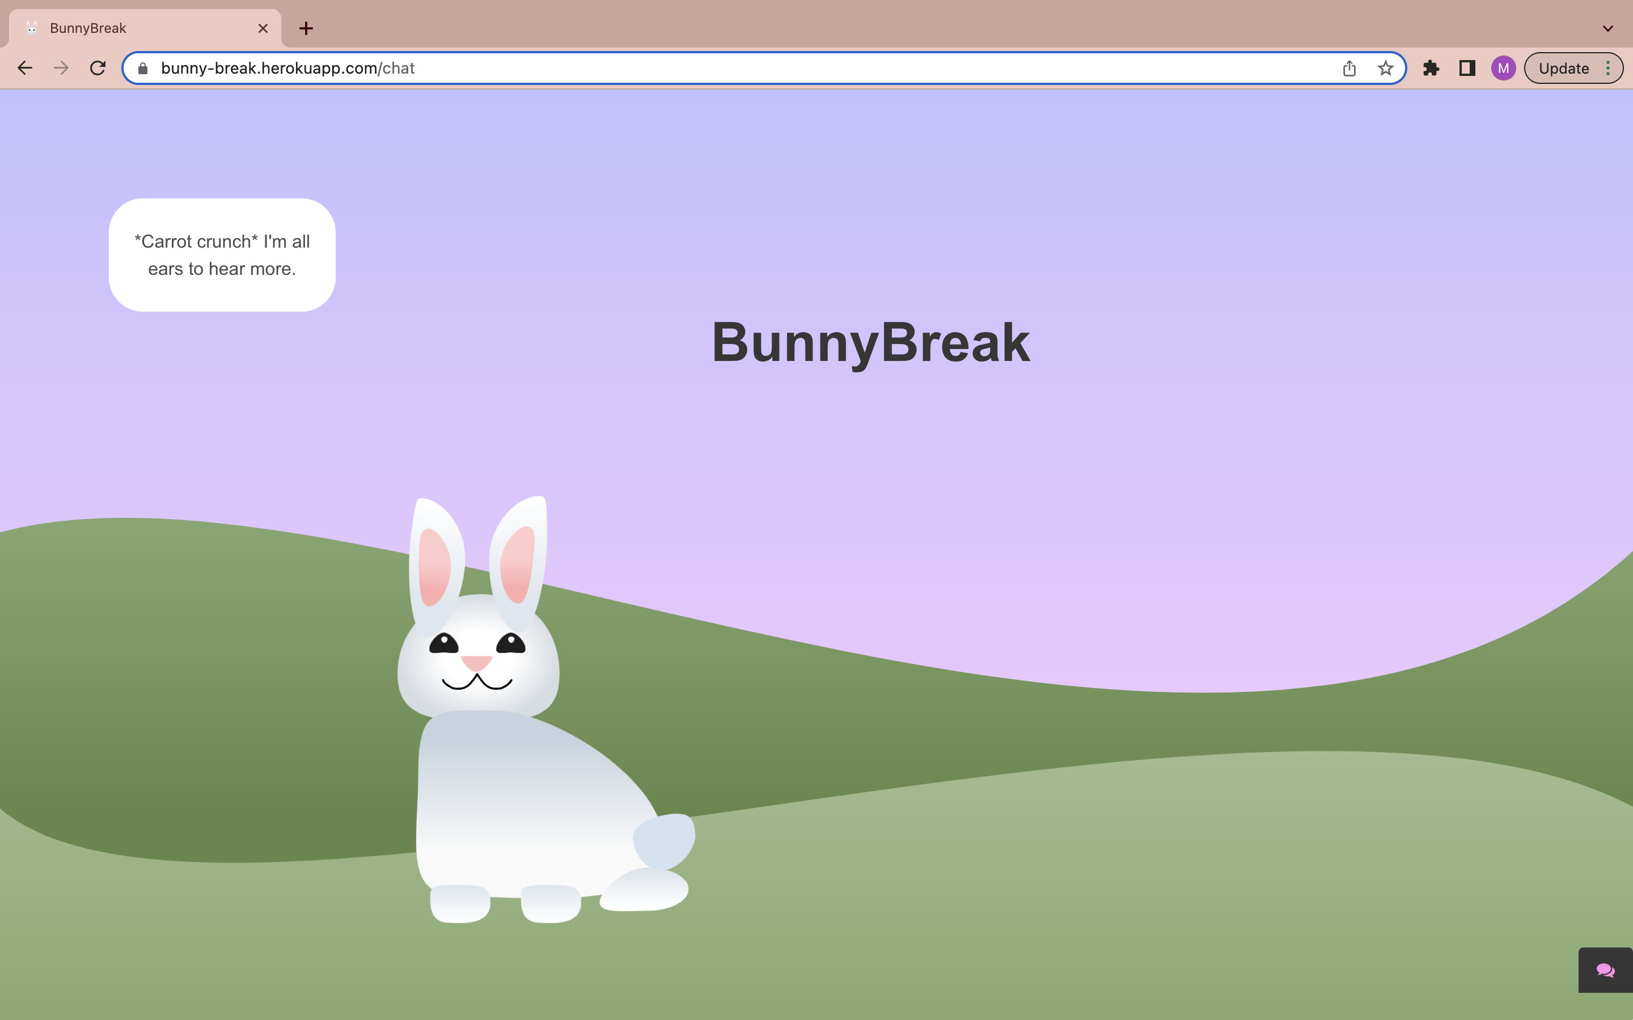Image resolution: width=1633 pixels, height=1020 pixels.
Task: Expand the tab search chevron
Action: [1607, 28]
